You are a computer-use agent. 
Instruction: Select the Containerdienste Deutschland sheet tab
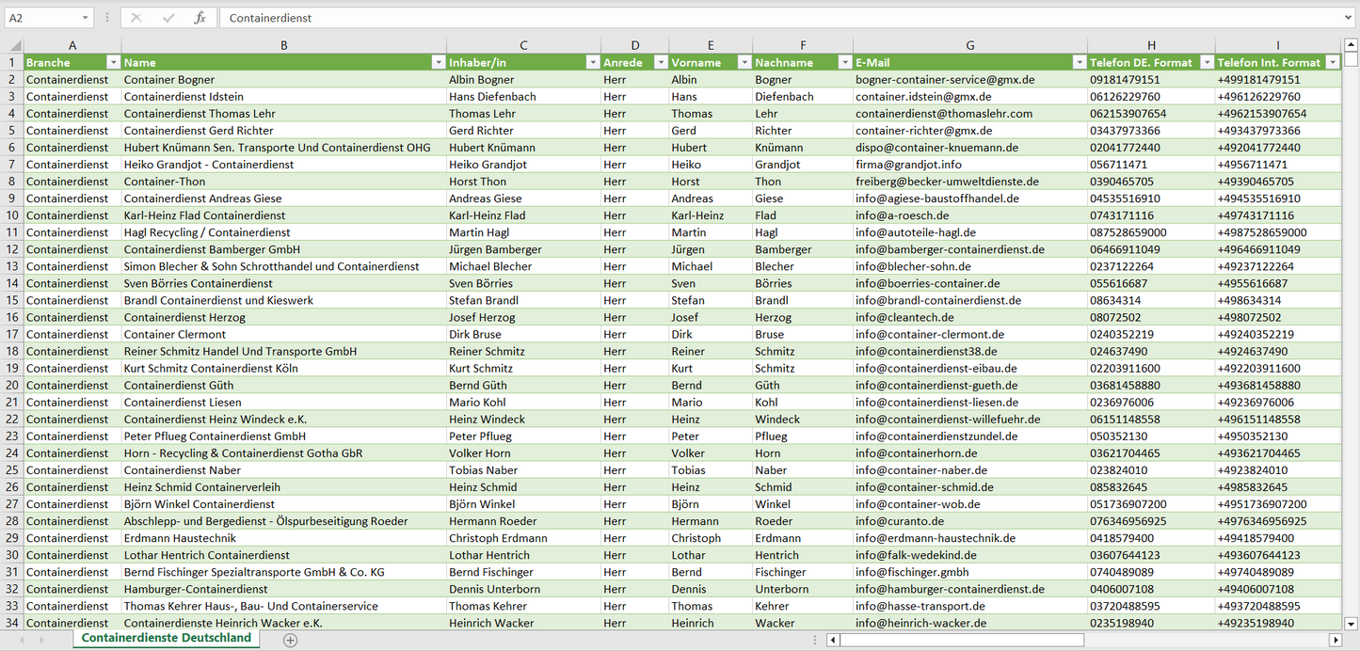point(167,638)
